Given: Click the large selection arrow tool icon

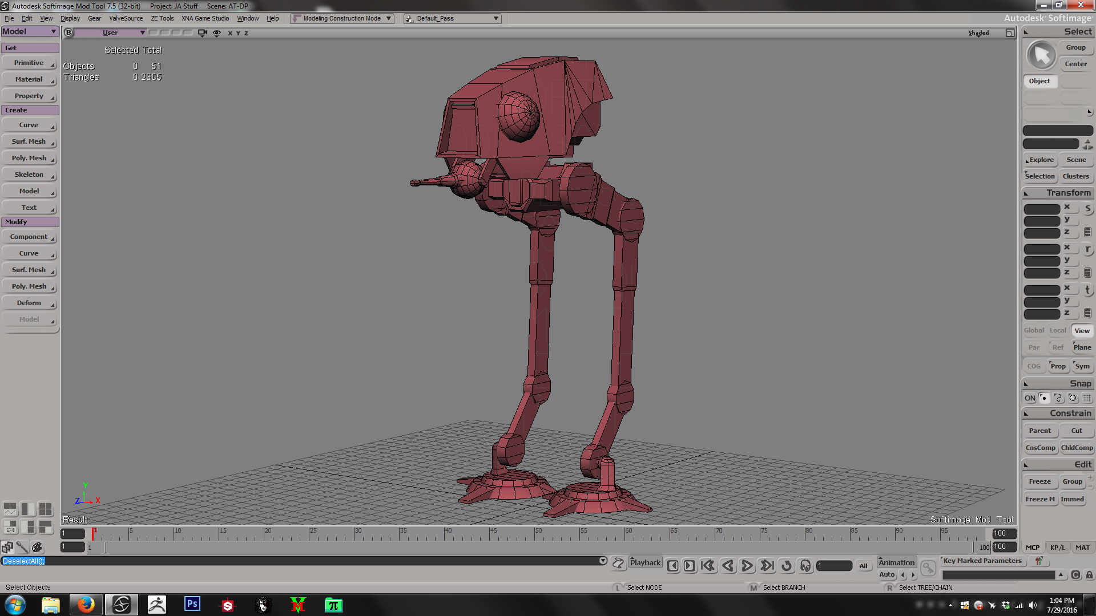Looking at the screenshot, I should tap(1042, 55).
